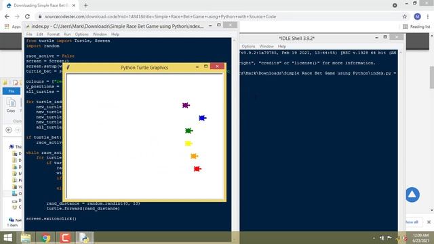Open a new Chrome tab
Viewport: 434px width, 244px height.
[86, 5]
